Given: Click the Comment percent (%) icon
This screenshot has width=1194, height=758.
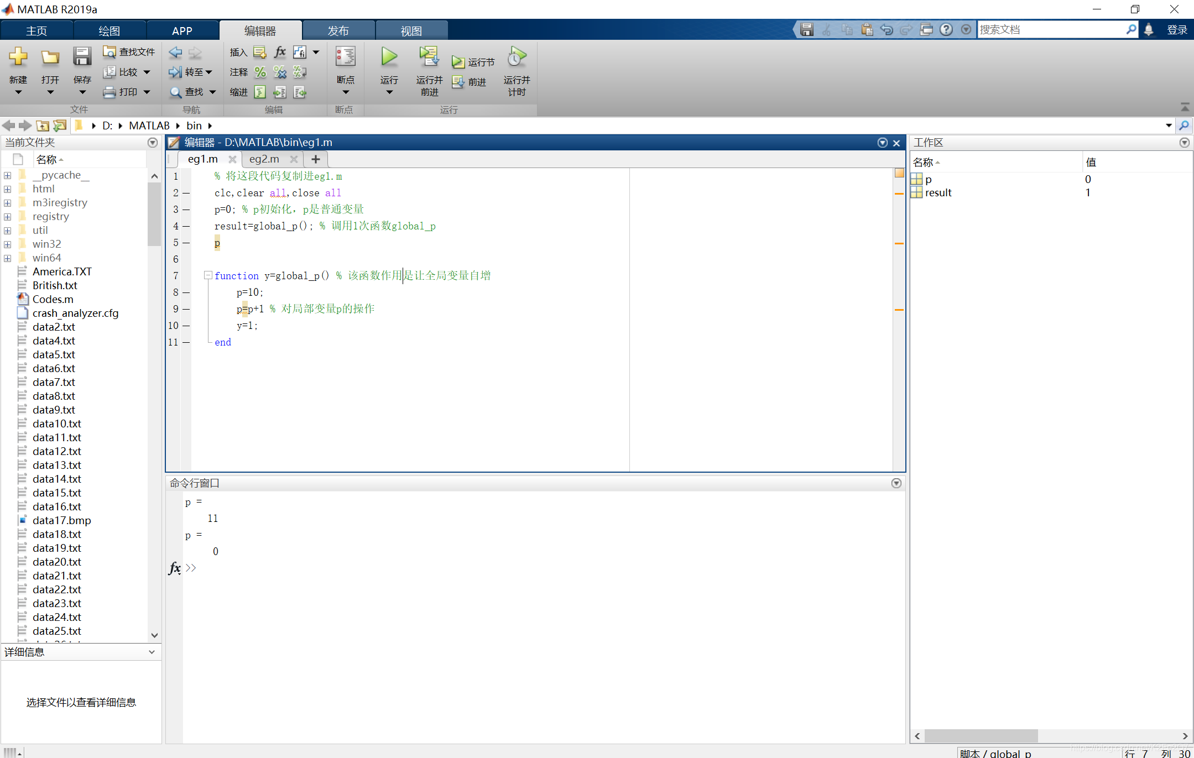Looking at the screenshot, I should tap(260, 72).
